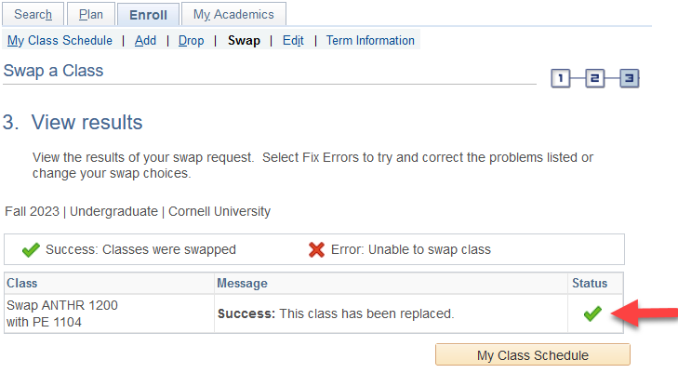Click the step 3 progress indicator icon

pyautogui.click(x=630, y=79)
